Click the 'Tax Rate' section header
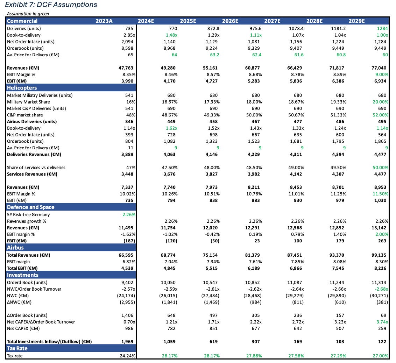The image size is (396, 363). [x=17, y=349]
